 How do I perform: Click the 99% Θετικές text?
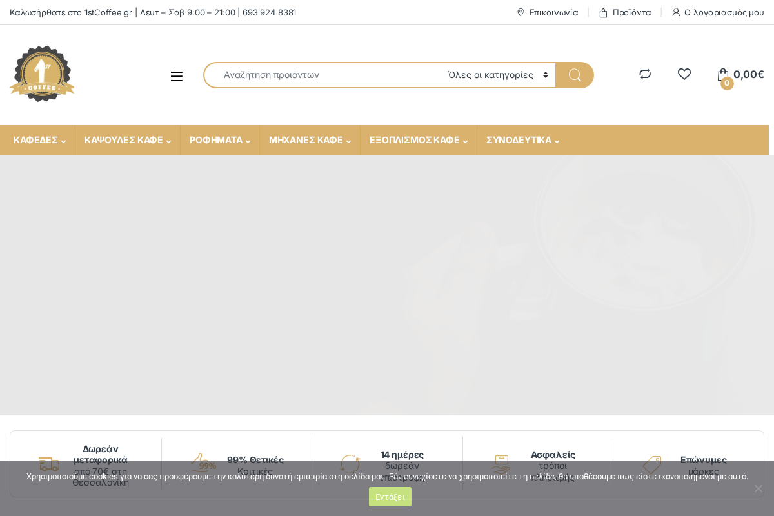tap(255, 460)
